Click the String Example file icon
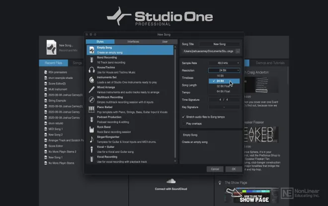Viewport: 328px width, 206px height. tap(46, 100)
